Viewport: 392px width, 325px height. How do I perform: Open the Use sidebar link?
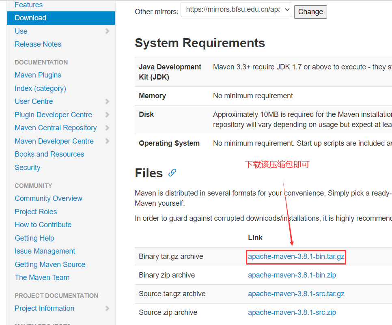21,31
